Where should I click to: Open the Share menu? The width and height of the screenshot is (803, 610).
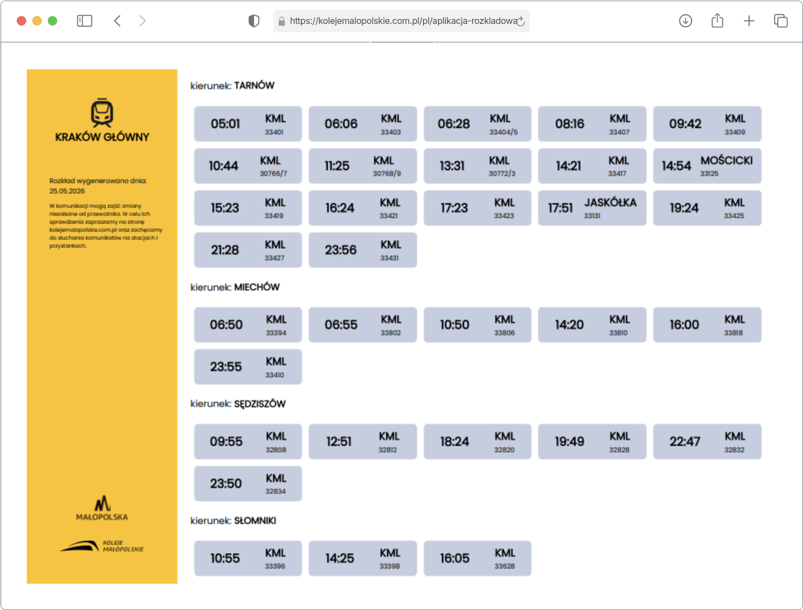[x=717, y=21]
